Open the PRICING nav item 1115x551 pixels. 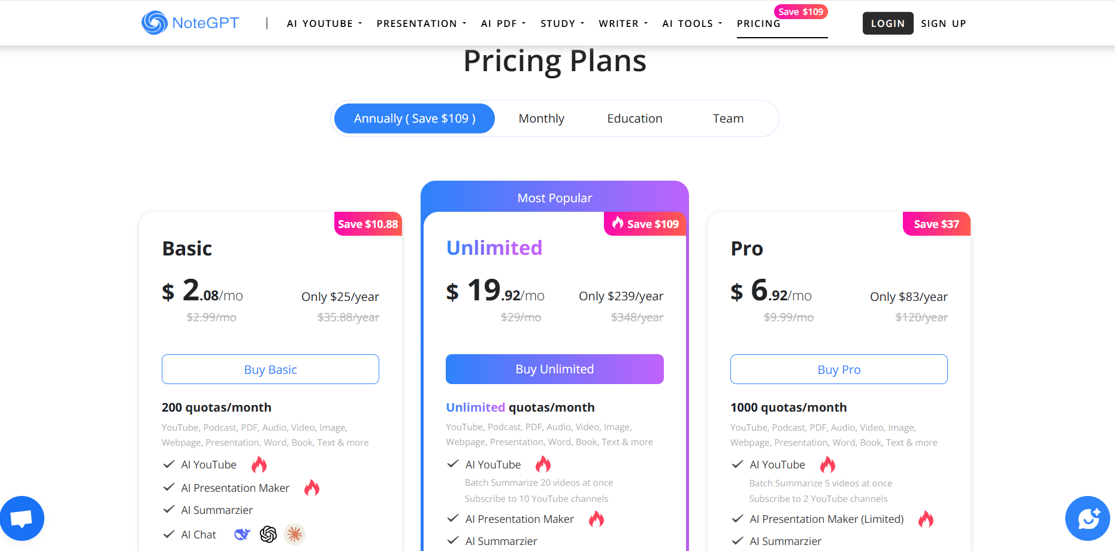tap(759, 23)
